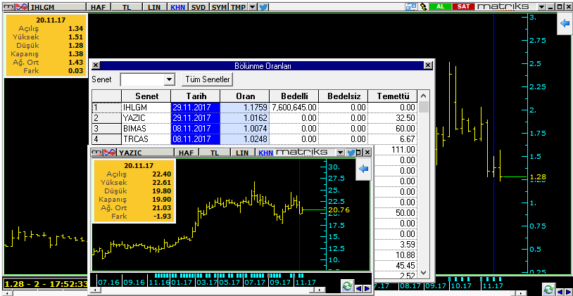
Task: Click the blue sync arrows icon in IHLGM toolbar
Action: (411, 6)
